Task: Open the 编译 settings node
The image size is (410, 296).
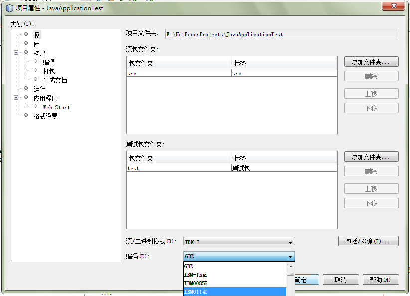Action: 49,62
